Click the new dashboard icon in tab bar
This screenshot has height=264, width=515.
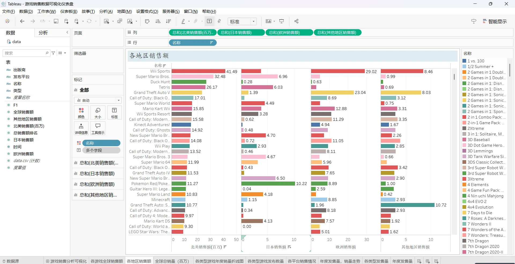[x=428, y=261]
